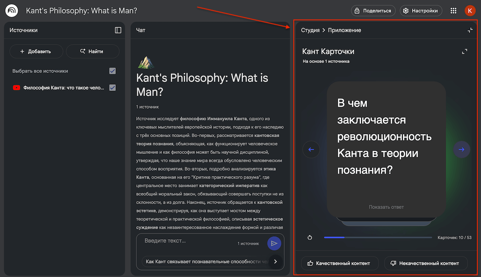481x277 pixels.
Task: Click Поделиться button
Action: click(373, 11)
